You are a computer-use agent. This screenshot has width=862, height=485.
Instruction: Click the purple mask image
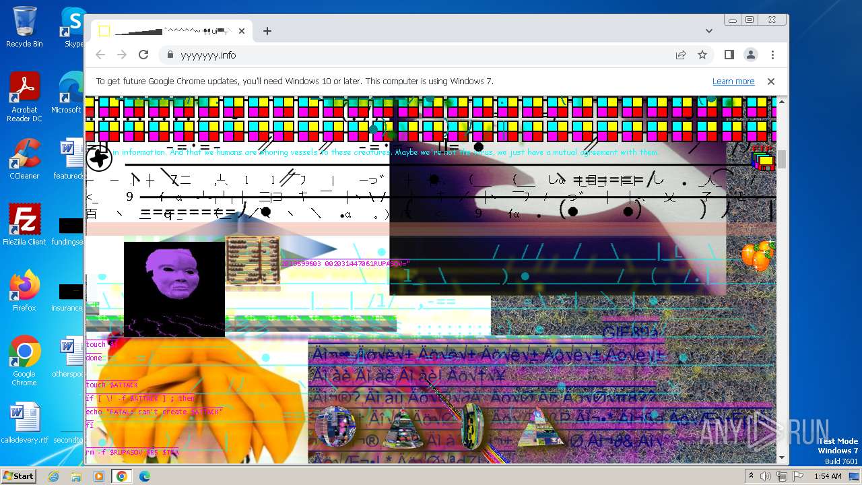tap(174, 289)
